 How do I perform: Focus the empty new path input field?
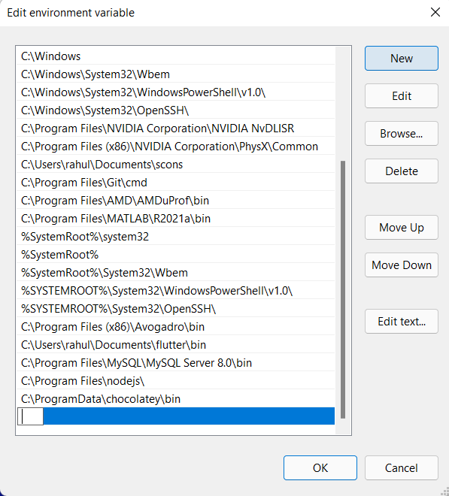30,416
